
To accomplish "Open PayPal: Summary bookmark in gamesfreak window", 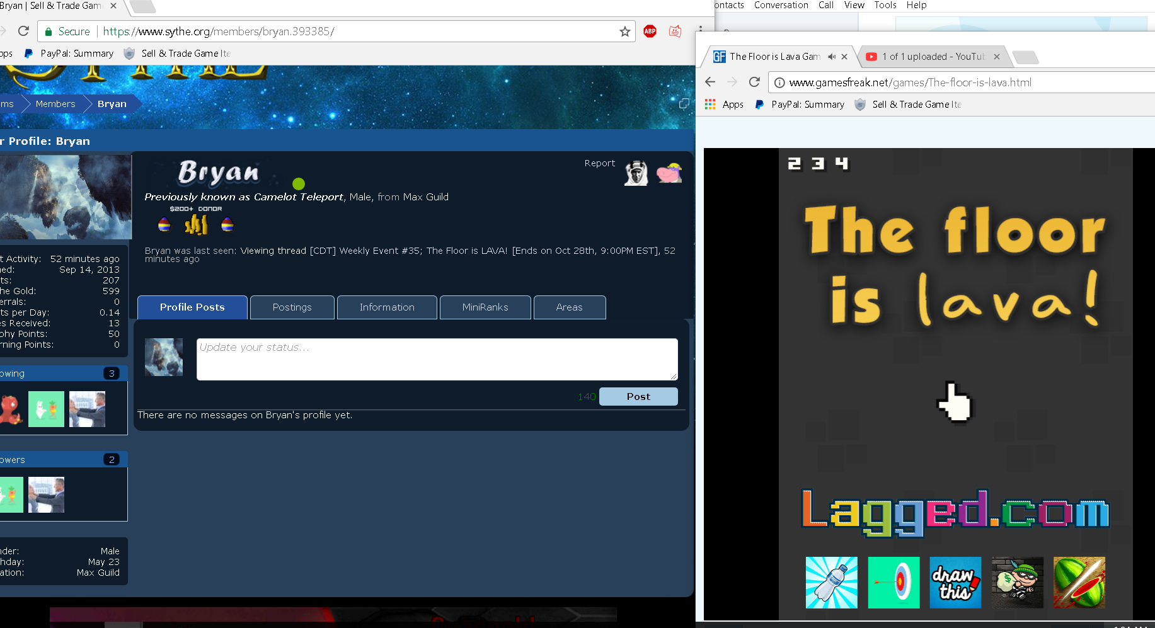I will tap(800, 105).
